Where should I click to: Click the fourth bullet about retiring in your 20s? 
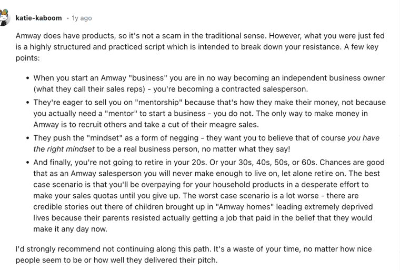point(209,196)
